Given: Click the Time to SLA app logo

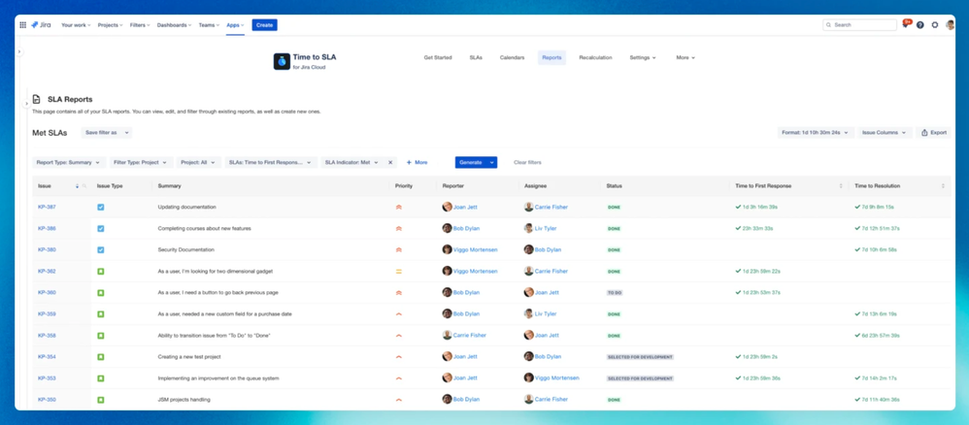Looking at the screenshot, I should 282,61.
